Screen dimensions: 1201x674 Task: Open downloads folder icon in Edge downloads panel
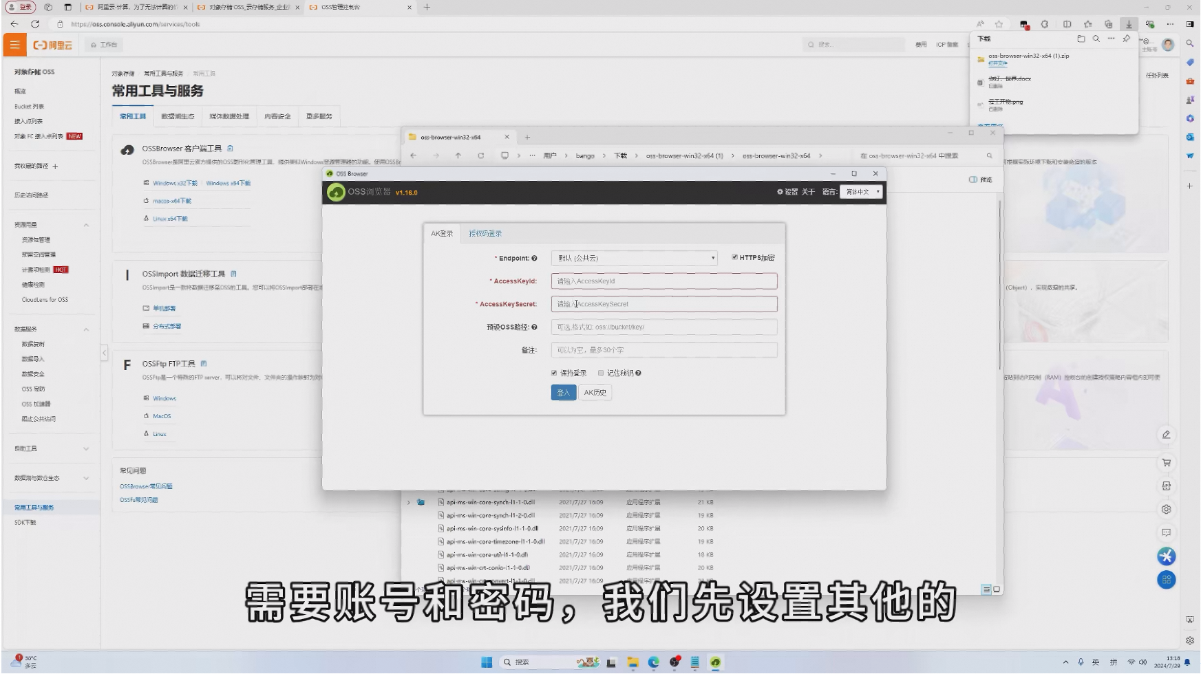(x=1081, y=39)
